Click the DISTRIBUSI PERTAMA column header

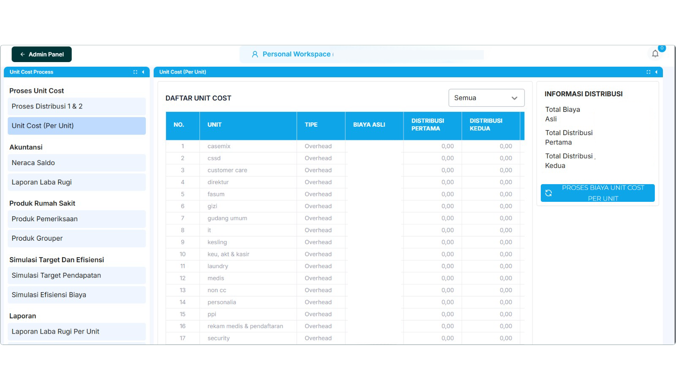432,125
